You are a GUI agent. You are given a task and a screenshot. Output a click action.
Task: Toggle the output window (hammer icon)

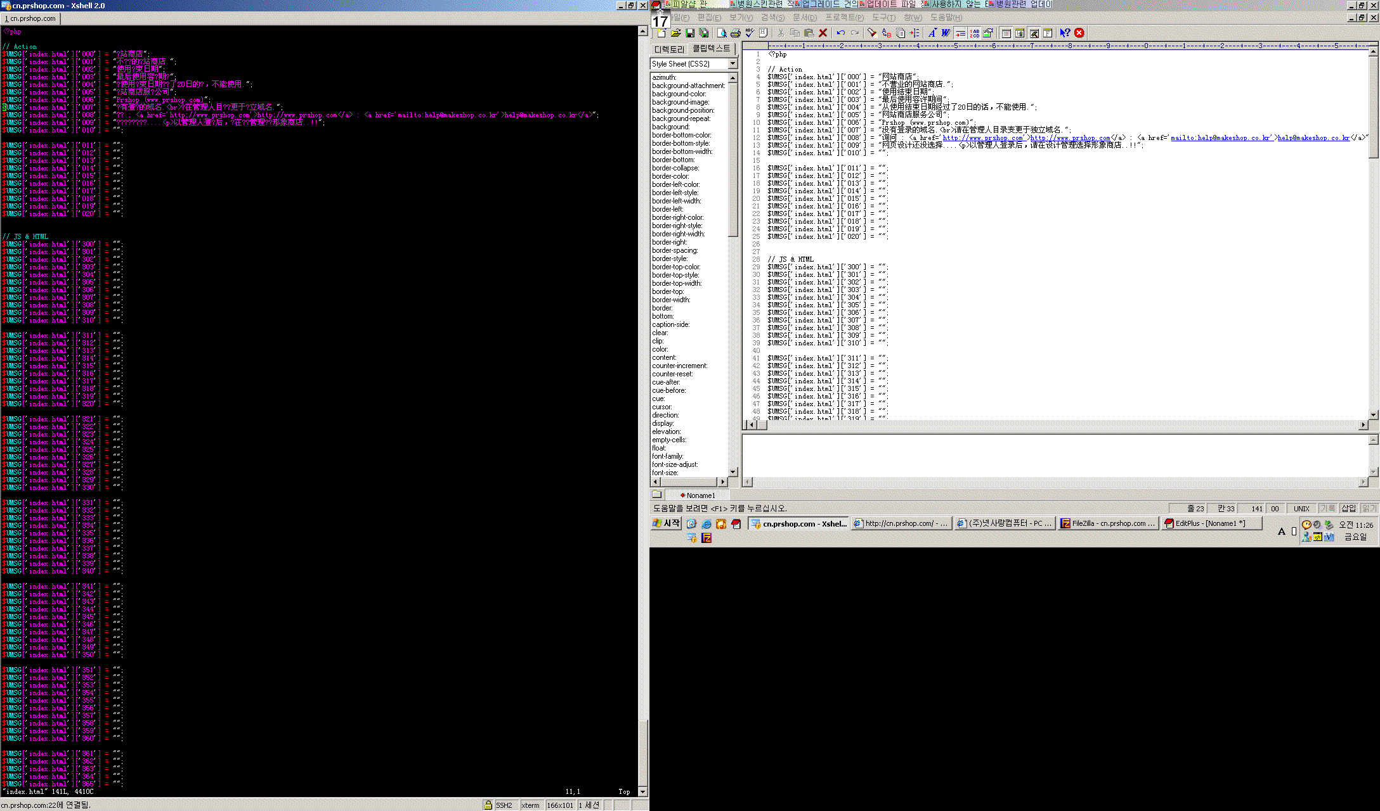pos(1034,33)
